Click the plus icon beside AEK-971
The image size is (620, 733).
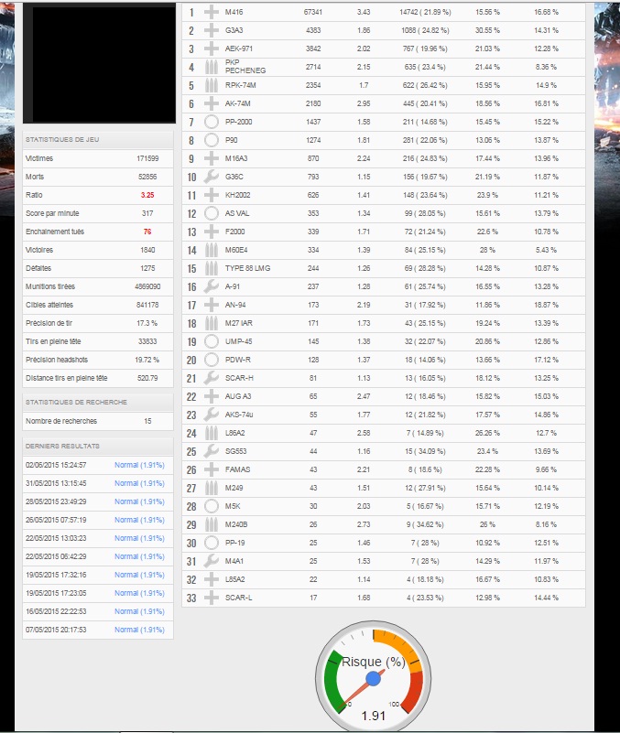click(x=212, y=49)
